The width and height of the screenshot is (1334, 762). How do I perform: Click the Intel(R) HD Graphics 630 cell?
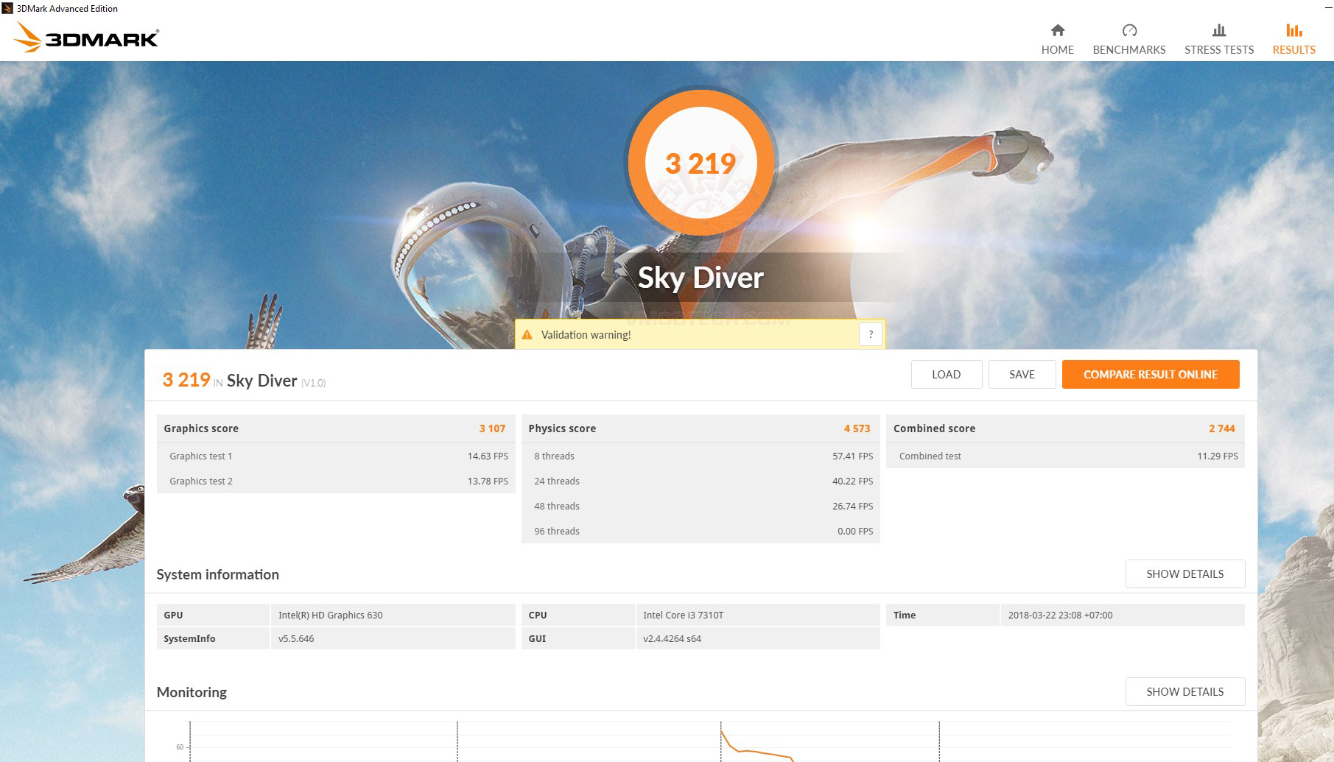click(x=393, y=615)
